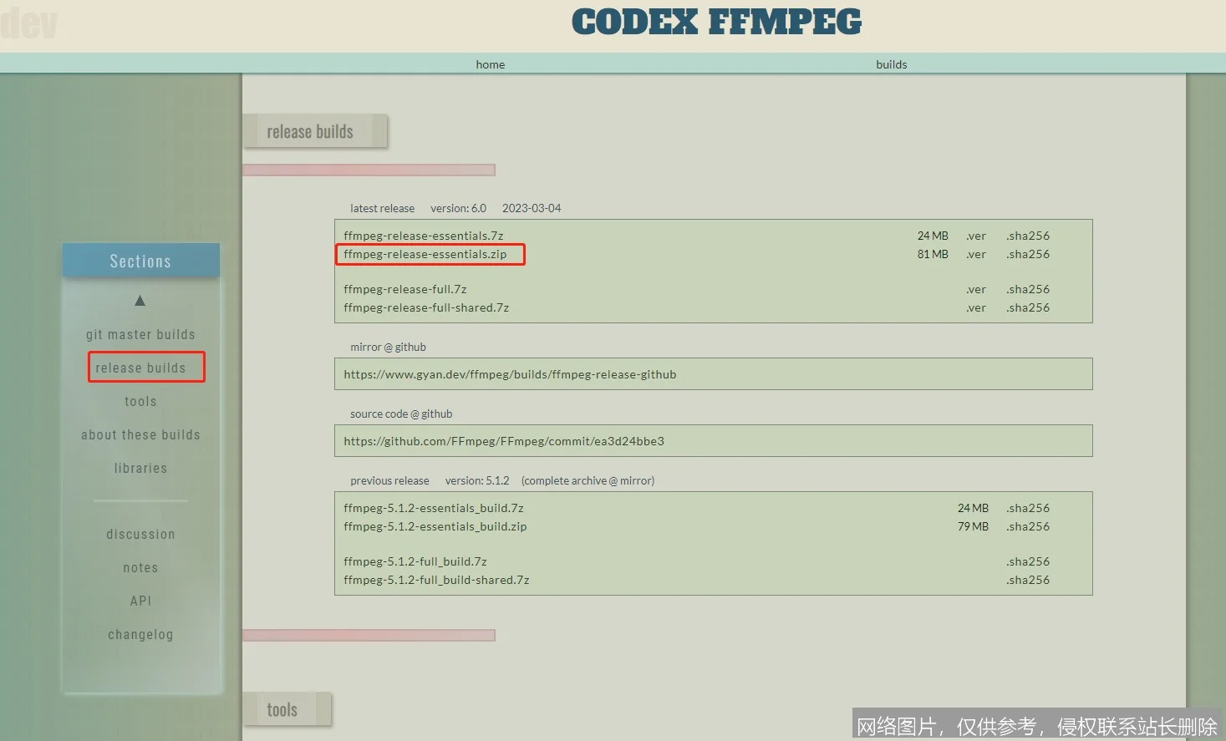The width and height of the screenshot is (1226, 741).
Task: Open the API sidebar link
Action: pyautogui.click(x=140, y=601)
